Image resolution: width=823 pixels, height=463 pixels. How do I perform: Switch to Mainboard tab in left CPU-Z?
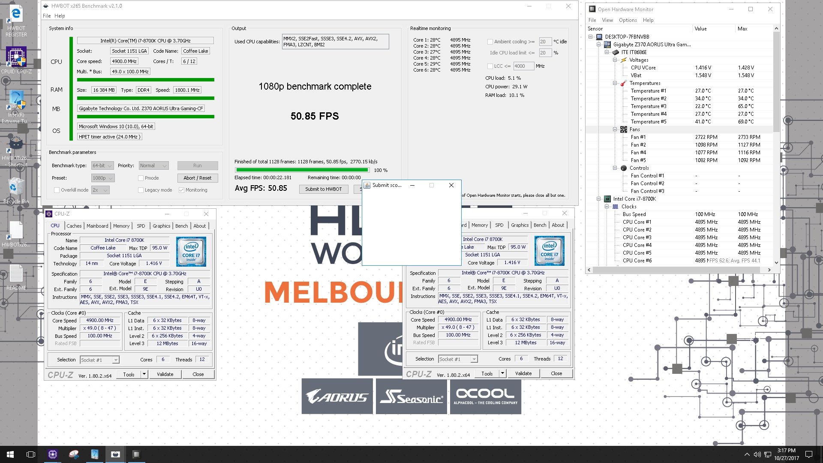pyautogui.click(x=97, y=226)
